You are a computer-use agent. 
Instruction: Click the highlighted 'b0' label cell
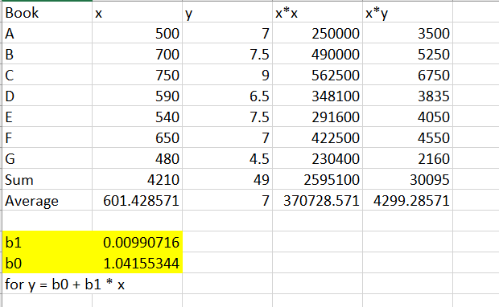pyautogui.click(x=47, y=263)
